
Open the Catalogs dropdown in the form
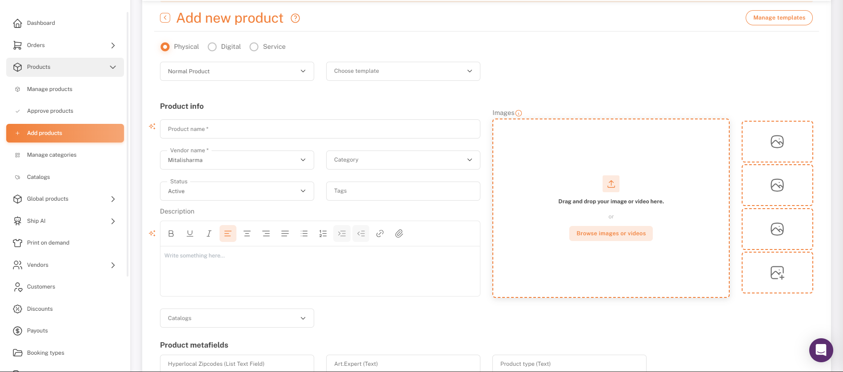pyautogui.click(x=237, y=318)
